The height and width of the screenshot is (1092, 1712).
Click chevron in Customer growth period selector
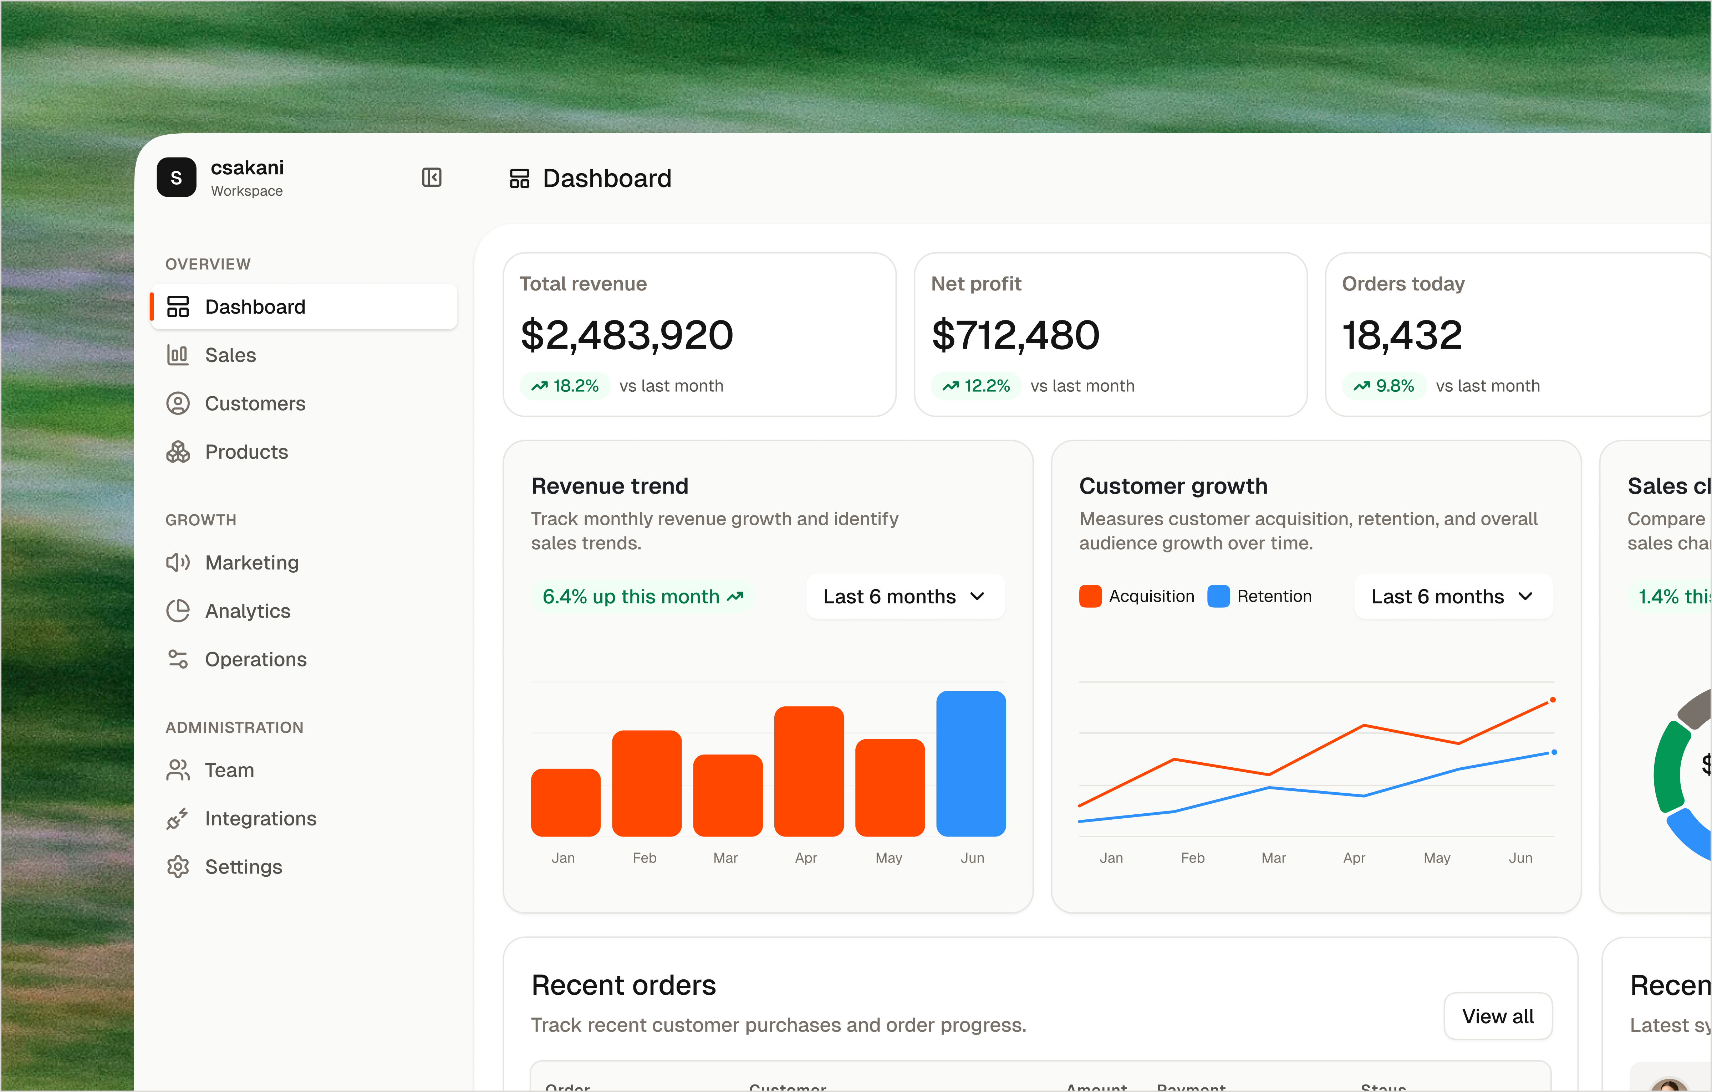(1526, 597)
